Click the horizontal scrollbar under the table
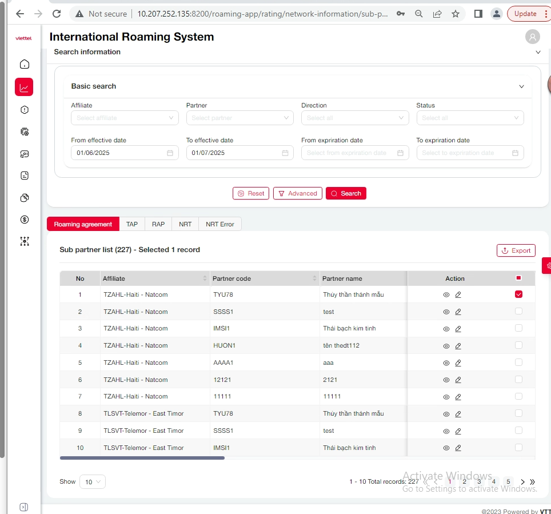The width and height of the screenshot is (551, 514). [x=142, y=458]
